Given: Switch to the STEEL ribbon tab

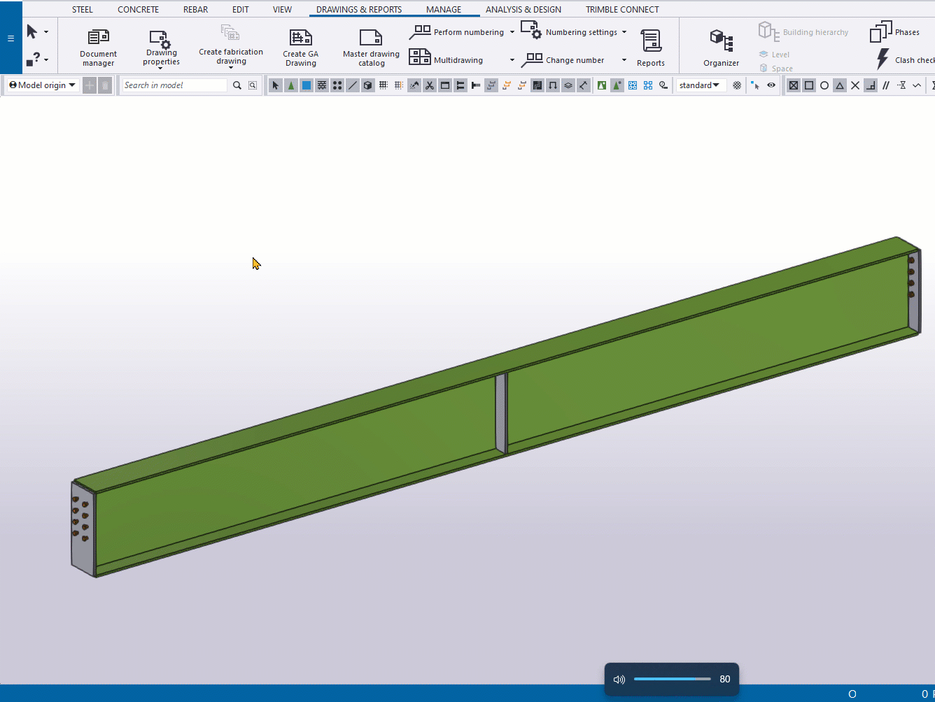Looking at the screenshot, I should coord(82,10).
